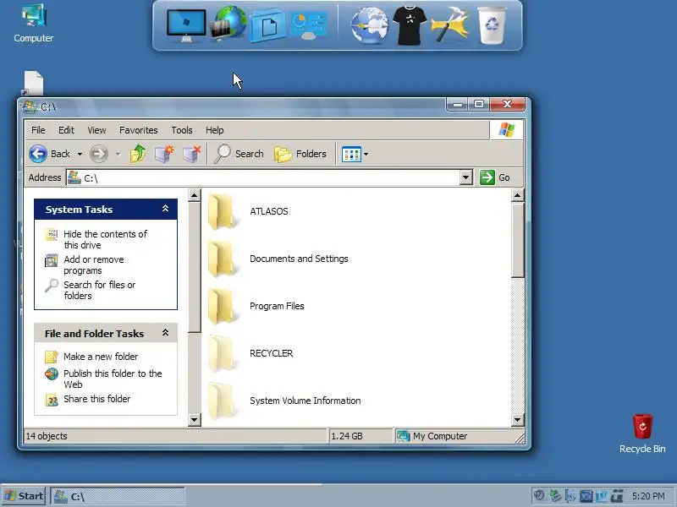Click the first system tray icon
This screenshot has width=677, height=507.
(x=539, y=496)
